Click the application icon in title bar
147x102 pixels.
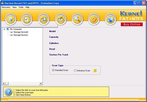tap(3, 3)
